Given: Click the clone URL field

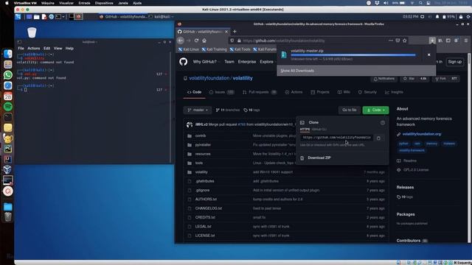Looking at the screenshot, I should [x=336, y=138].
